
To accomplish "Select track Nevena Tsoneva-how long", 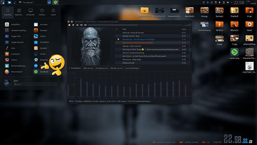I will 152,53.
